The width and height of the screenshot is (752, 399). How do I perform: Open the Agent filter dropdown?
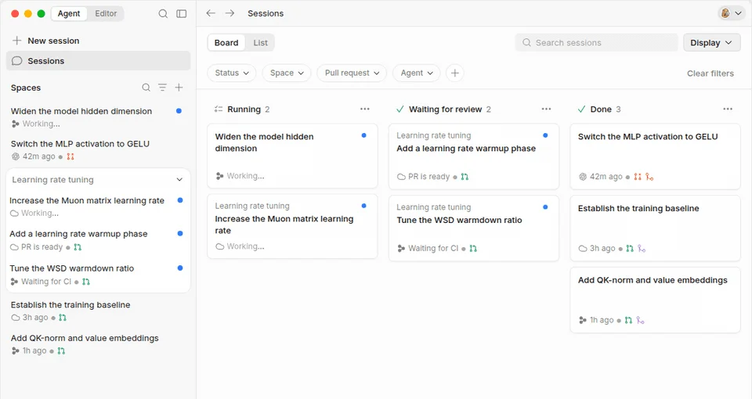click(416, 73)
